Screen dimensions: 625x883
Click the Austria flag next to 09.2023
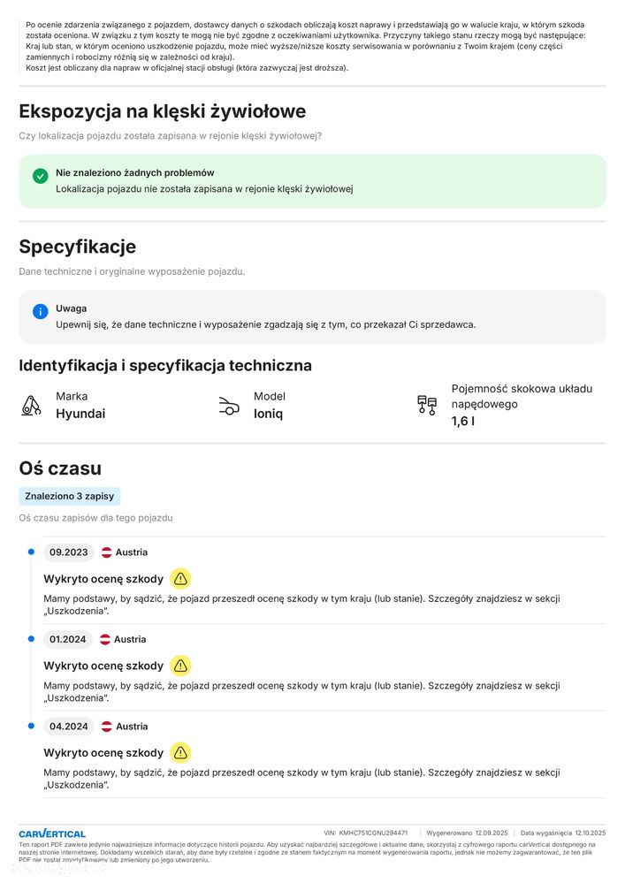coord(106,552)
